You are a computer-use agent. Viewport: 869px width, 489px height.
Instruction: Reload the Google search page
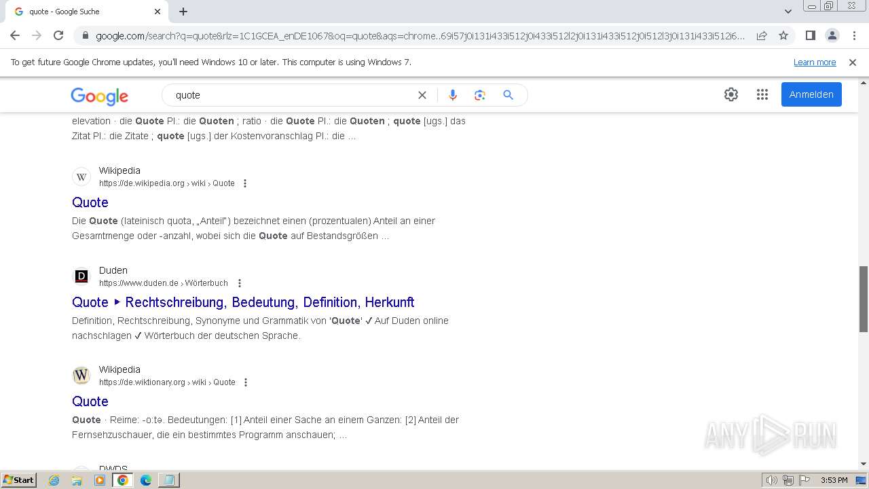(58, 35)
